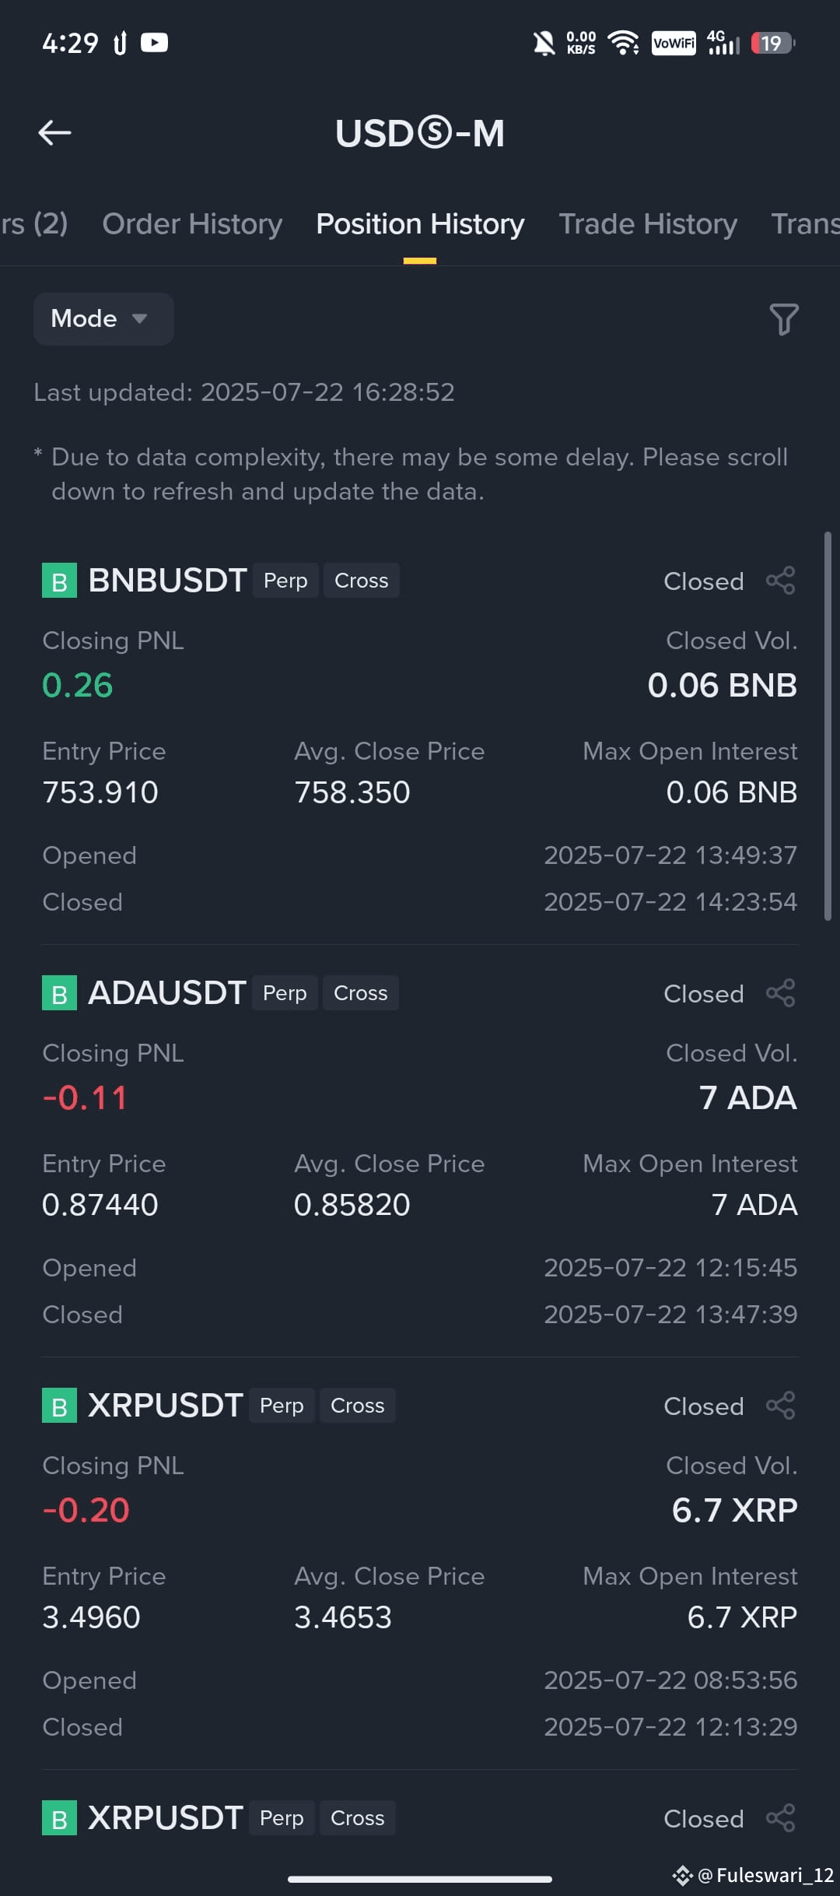Tap the bottom home gesture bar
Screen dimensions: 840x1896
coord(420,1879)
